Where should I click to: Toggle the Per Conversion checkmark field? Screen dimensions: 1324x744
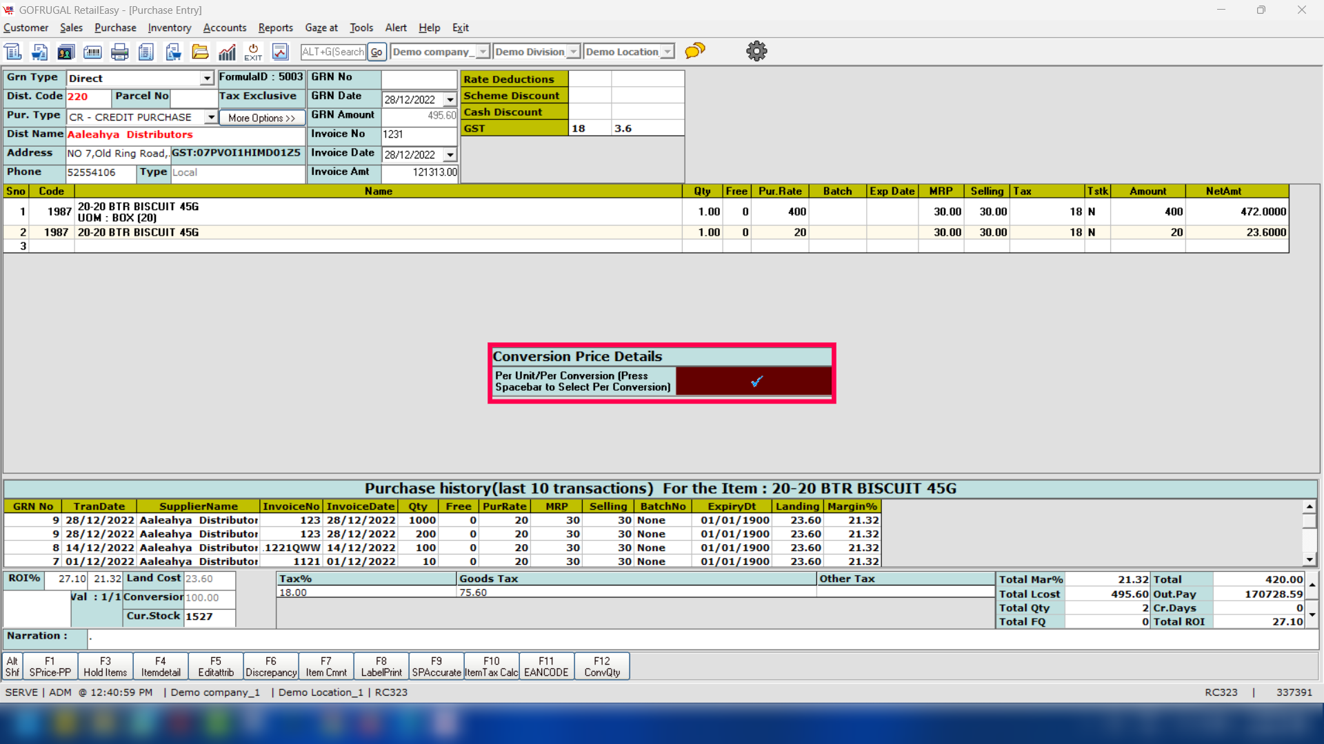tap(755, 381)
